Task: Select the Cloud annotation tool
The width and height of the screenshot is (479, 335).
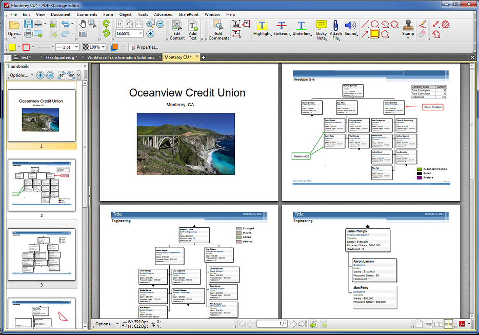Action: tap(395, 24)
